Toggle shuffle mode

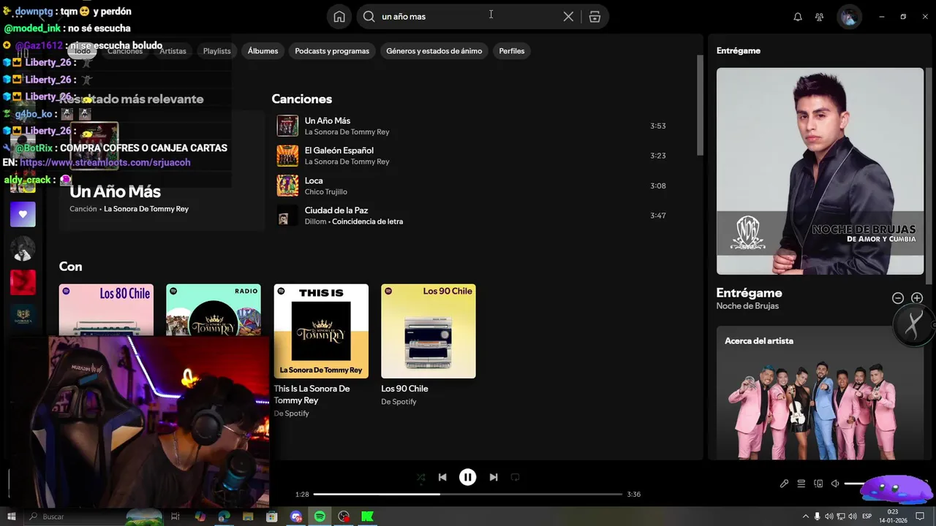[x=420, y=477]
